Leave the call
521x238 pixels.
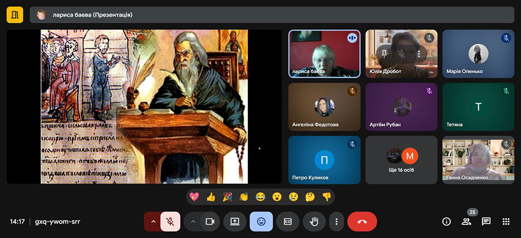[362, 221]
